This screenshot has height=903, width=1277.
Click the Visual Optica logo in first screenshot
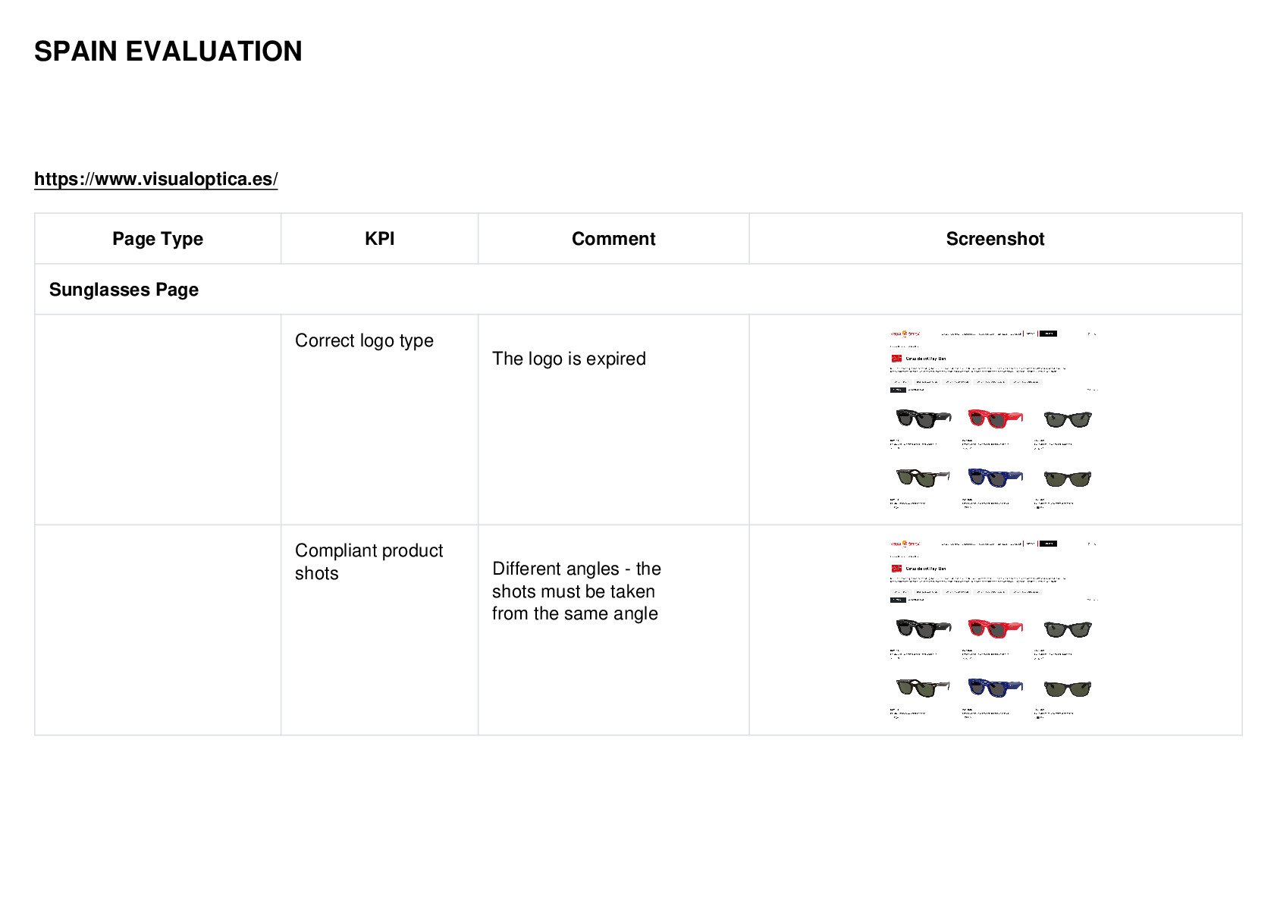tap(905, 333)
